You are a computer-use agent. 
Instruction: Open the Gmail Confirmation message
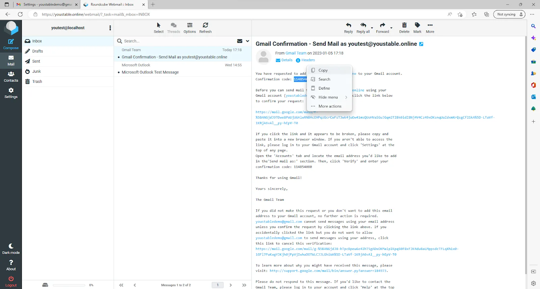[x=183, y=54]
